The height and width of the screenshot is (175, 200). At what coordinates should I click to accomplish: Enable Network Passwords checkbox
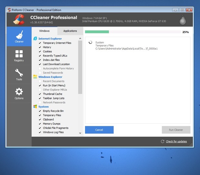coord(40,102)
